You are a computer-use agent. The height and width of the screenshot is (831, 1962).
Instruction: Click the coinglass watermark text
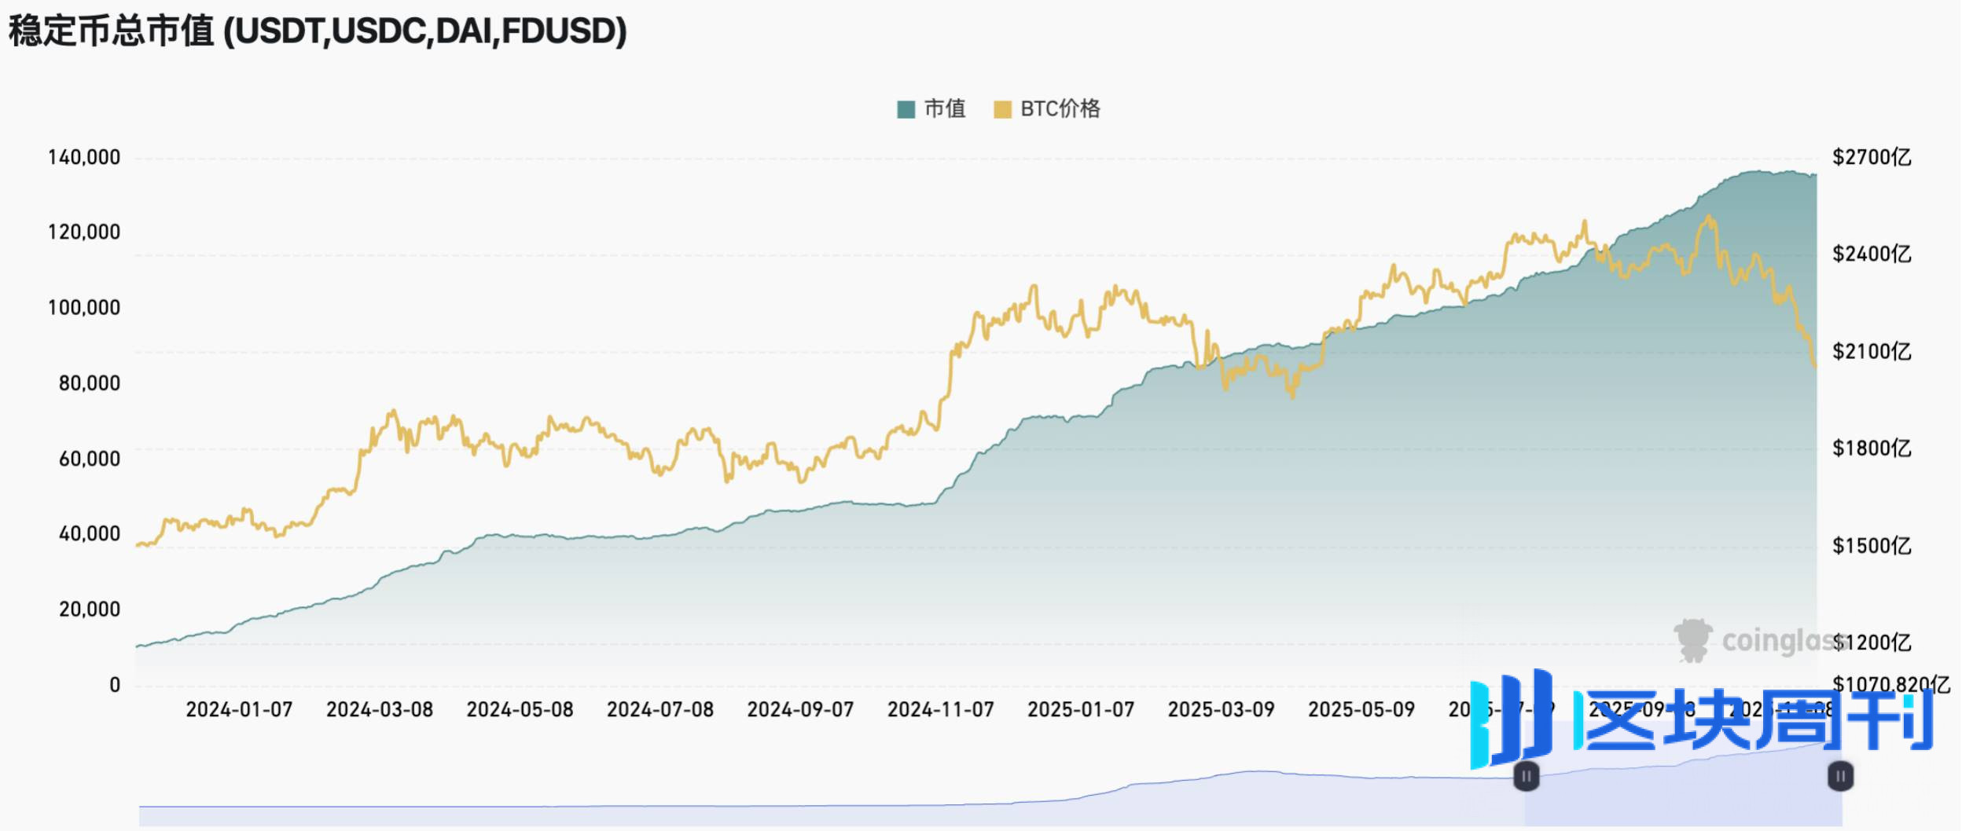[x=1776, y=641]
